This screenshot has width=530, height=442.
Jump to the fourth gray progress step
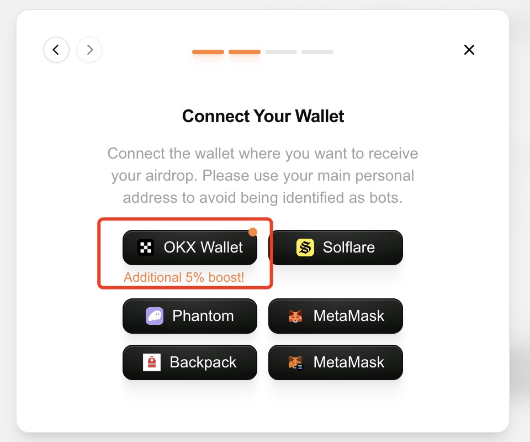pos(317,52)
